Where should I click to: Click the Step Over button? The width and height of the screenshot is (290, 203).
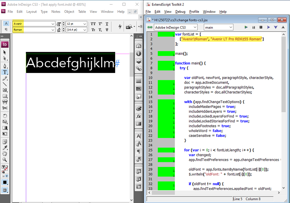click(x=268, y=27)
